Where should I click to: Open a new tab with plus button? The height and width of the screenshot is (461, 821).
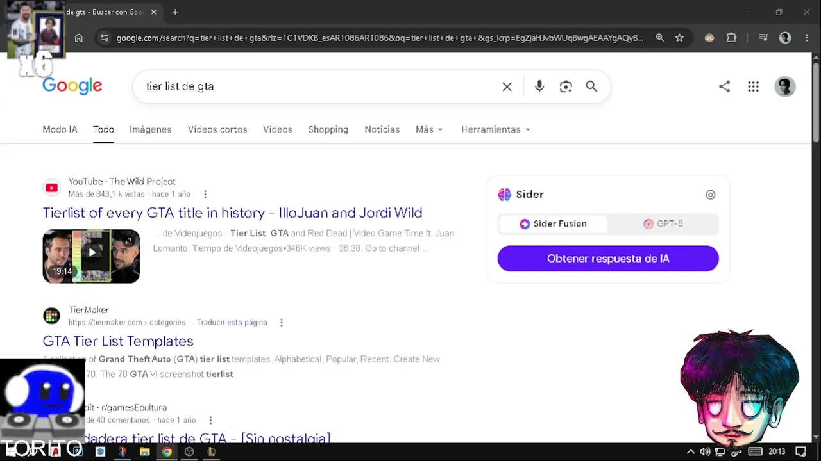pyautogui.click(x=175, y=12)
